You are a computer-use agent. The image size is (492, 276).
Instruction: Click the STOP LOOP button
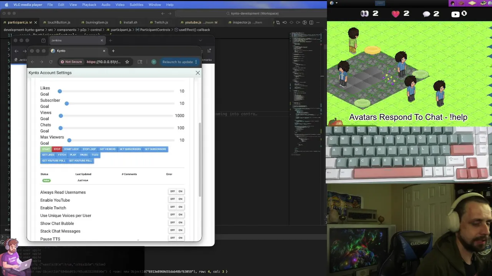(89, 149)
